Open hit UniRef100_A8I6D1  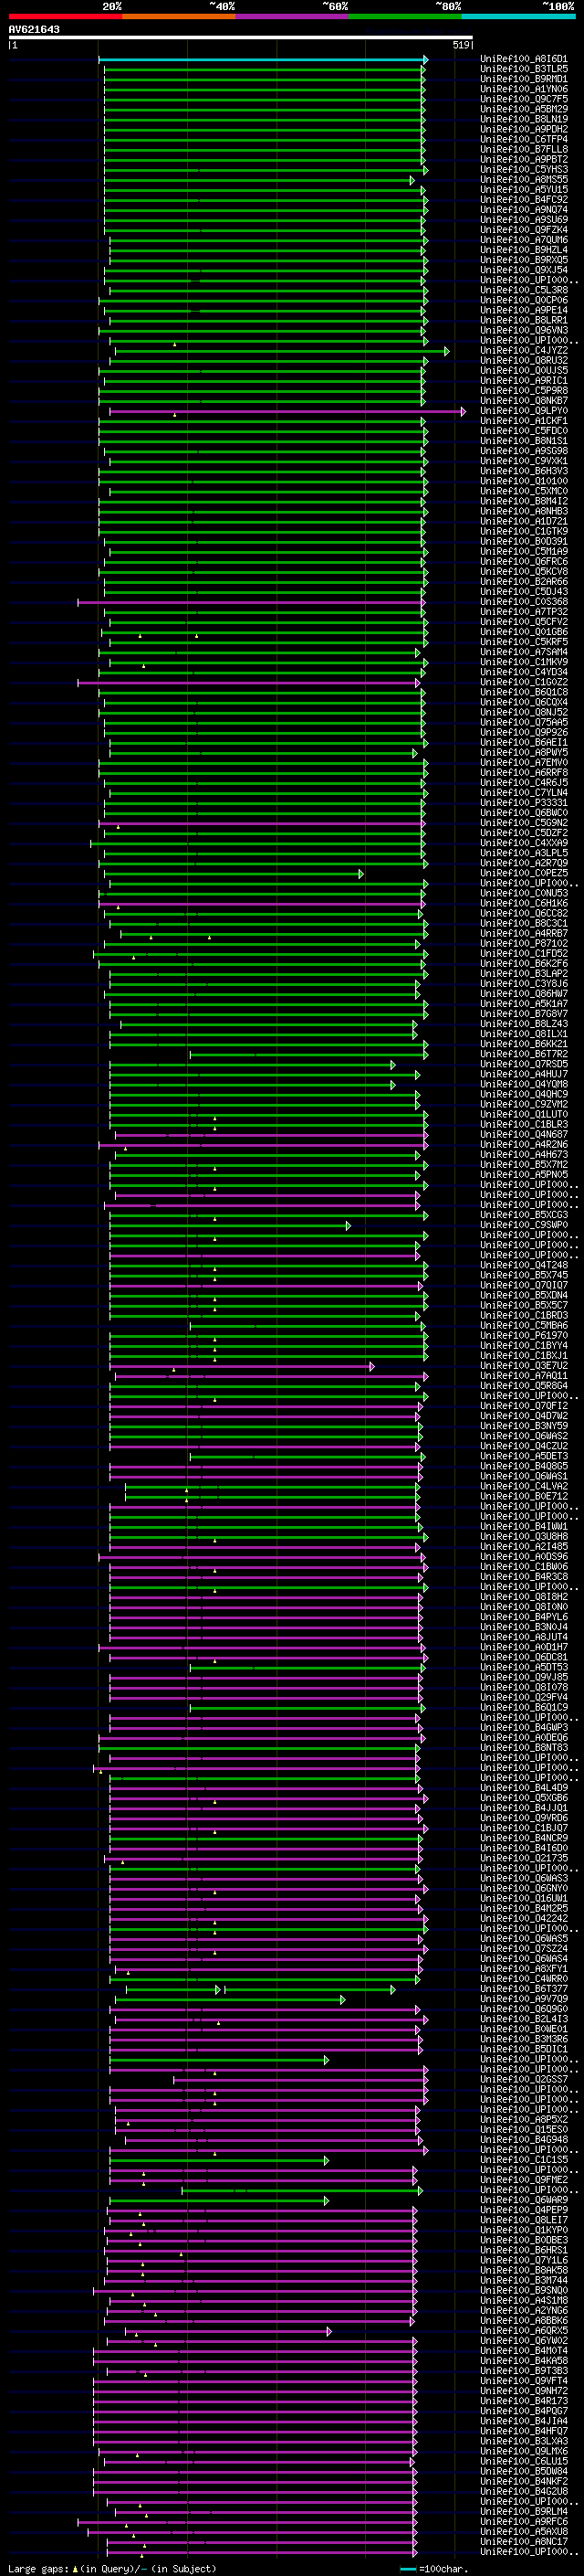click(x=523, y=59)
